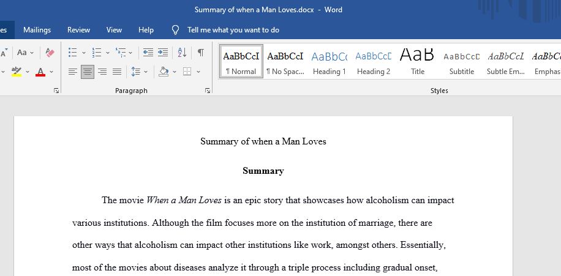Apply the No Spacing style
Image resolution: width=561 pixels, height=276 pixels.
pos(285,61)
